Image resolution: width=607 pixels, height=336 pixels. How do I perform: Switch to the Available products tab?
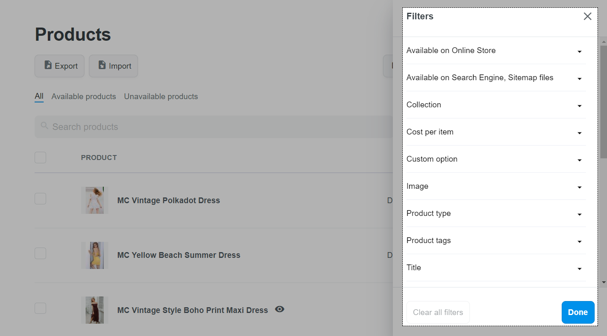(84, 97)
